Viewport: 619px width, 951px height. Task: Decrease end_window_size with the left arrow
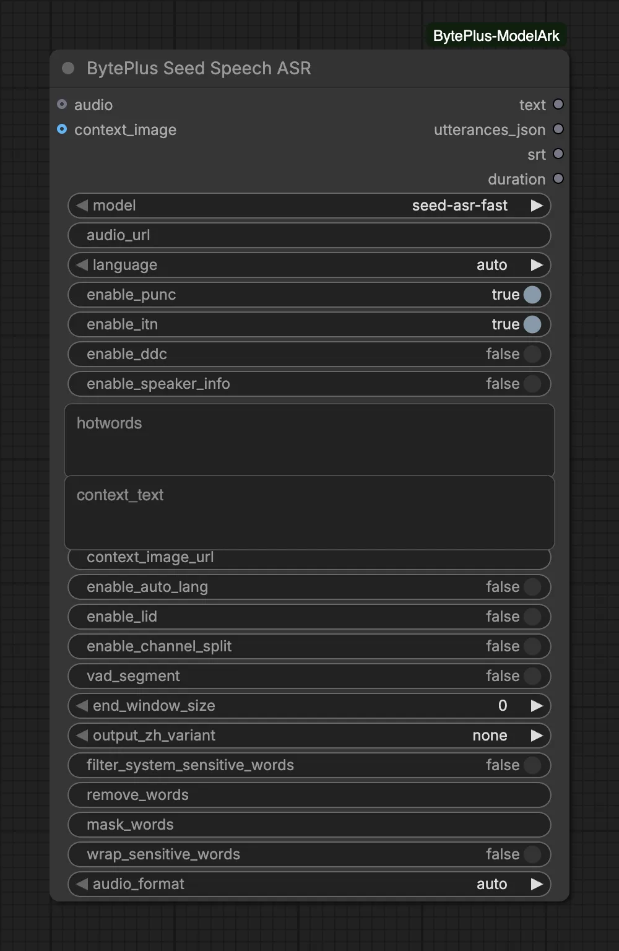[82, 706]
